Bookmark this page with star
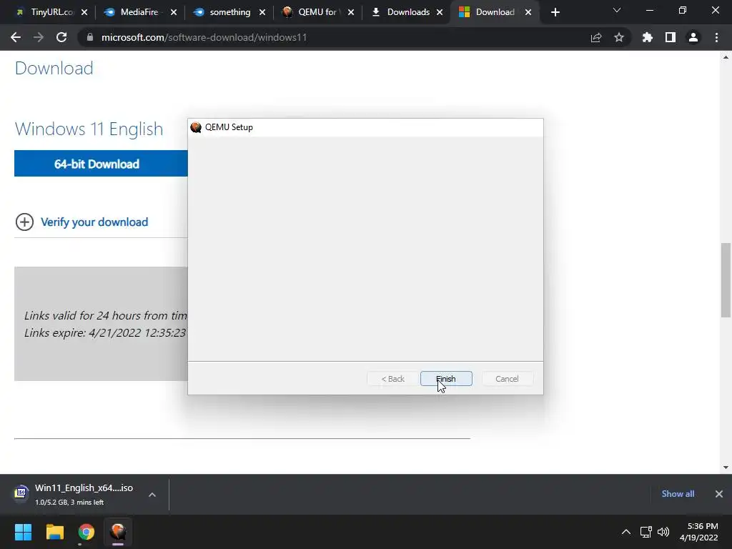732x549 pixels. point(619,37)
